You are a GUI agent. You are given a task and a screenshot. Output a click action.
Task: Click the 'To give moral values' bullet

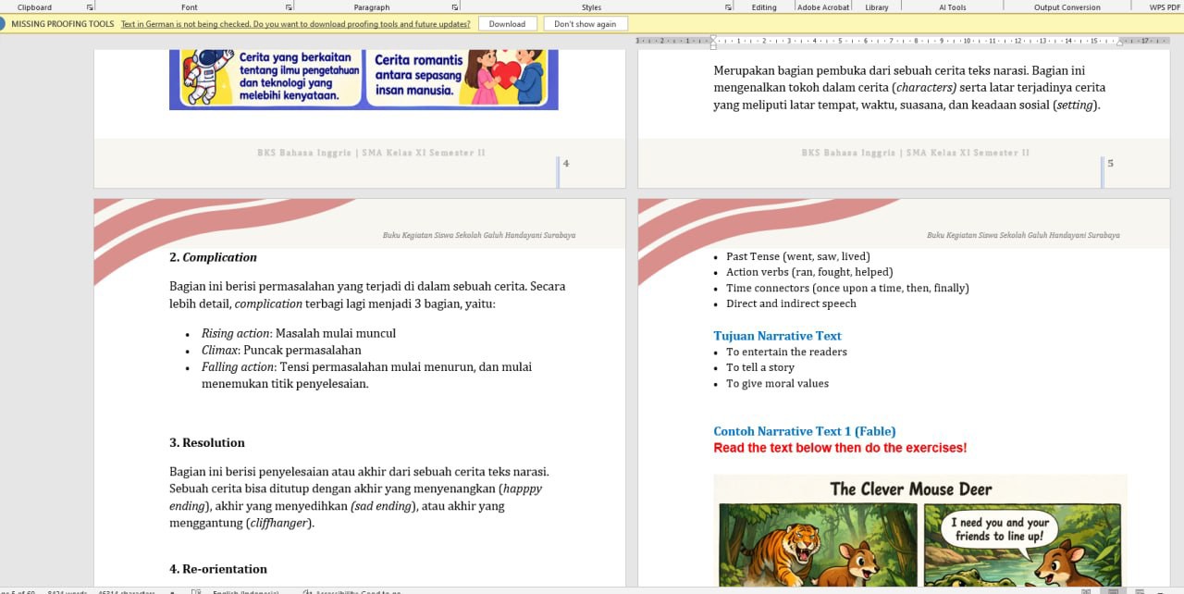tap(777, 383)
